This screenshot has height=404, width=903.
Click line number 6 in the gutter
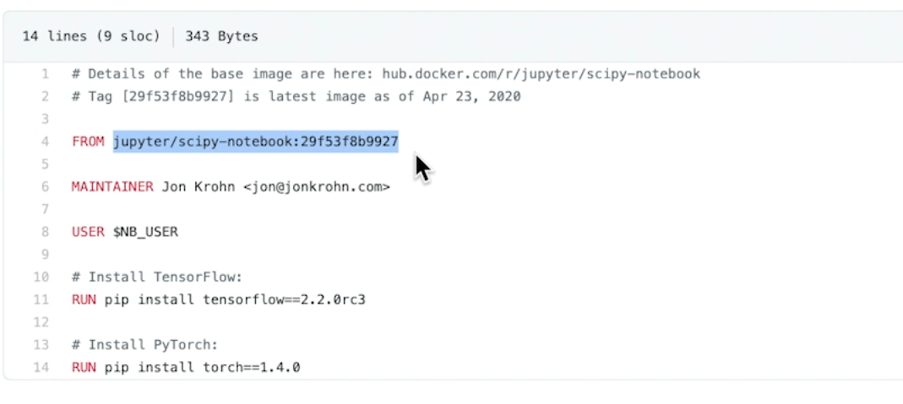[x=45, y=187]
